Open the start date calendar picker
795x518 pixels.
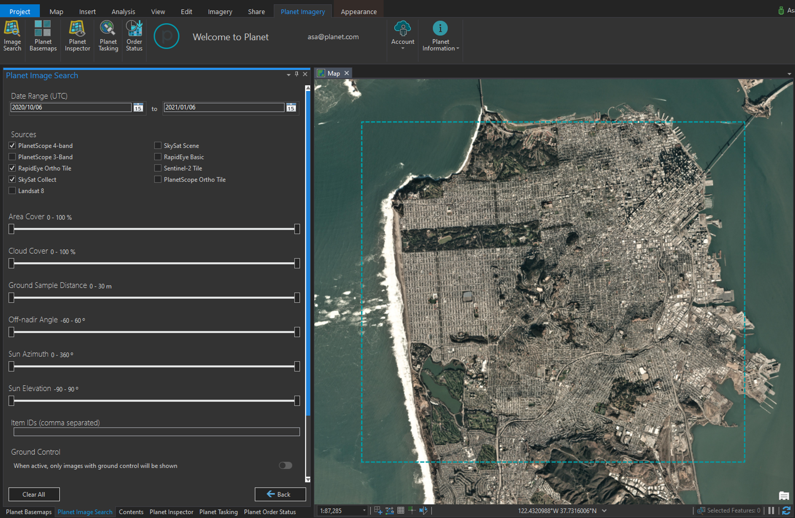(x=138, y=107)
